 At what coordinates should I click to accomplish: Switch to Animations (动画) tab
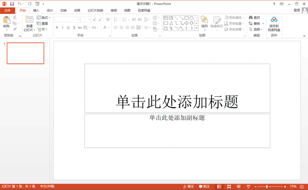pos(77,10)
